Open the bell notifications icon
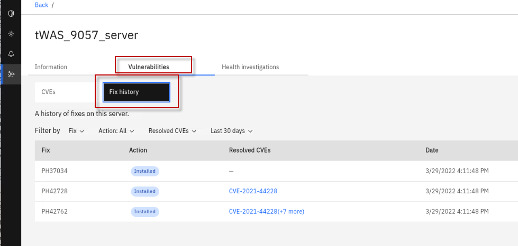Viewport: 518px width, 246px height. coord(11,54)
